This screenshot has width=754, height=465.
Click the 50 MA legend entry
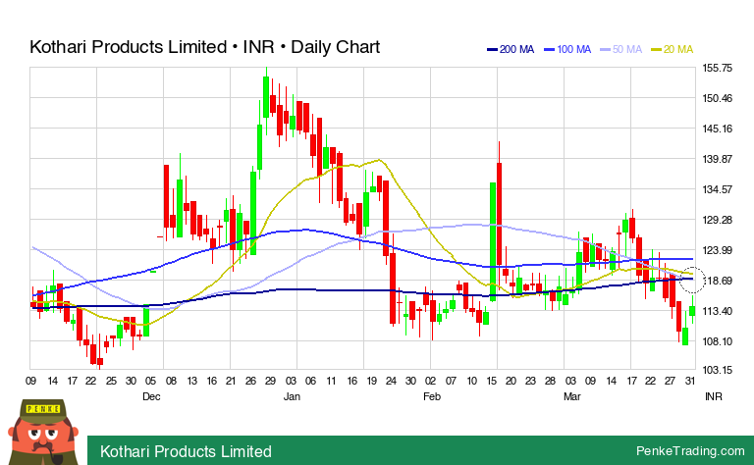621,49
